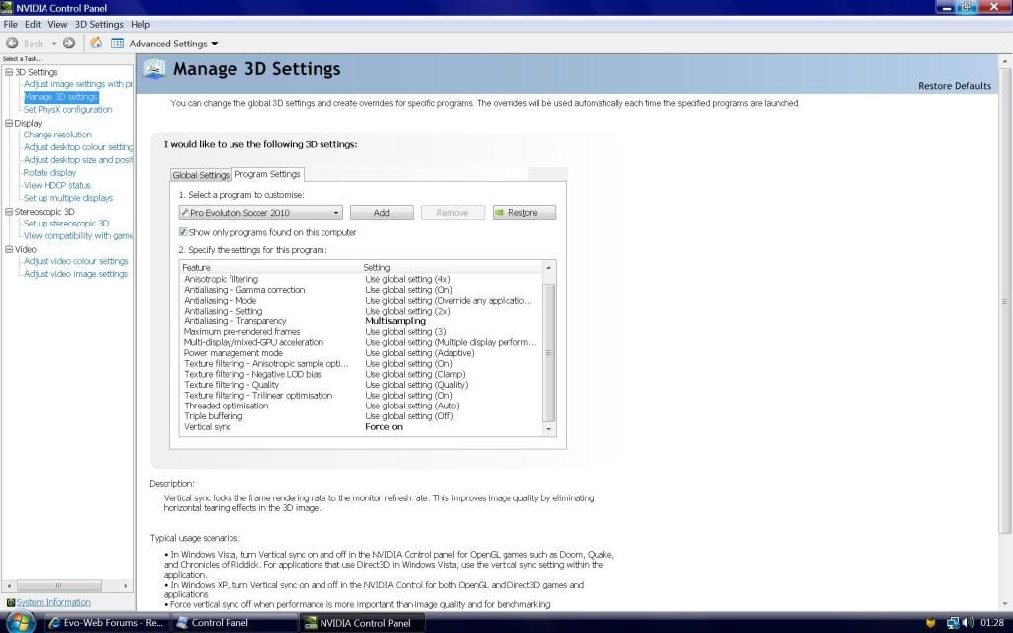
Task: Open 'Set PhysX configuration' task
Action: click(x=67, y=109)
